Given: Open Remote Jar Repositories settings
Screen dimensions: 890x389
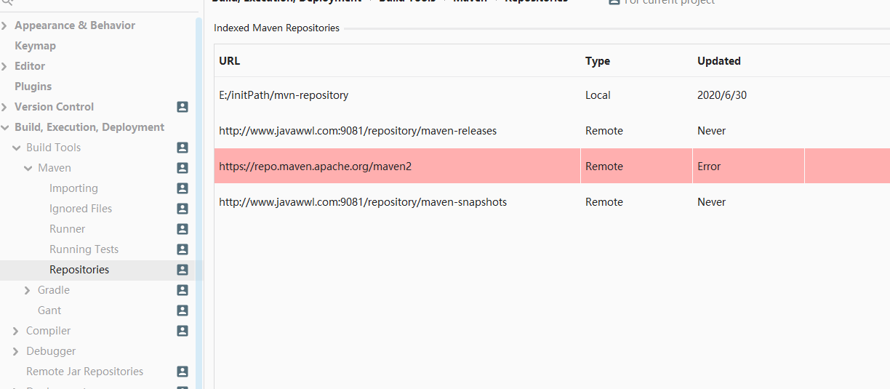Looking at the screenshot, I should pos(84,372).
